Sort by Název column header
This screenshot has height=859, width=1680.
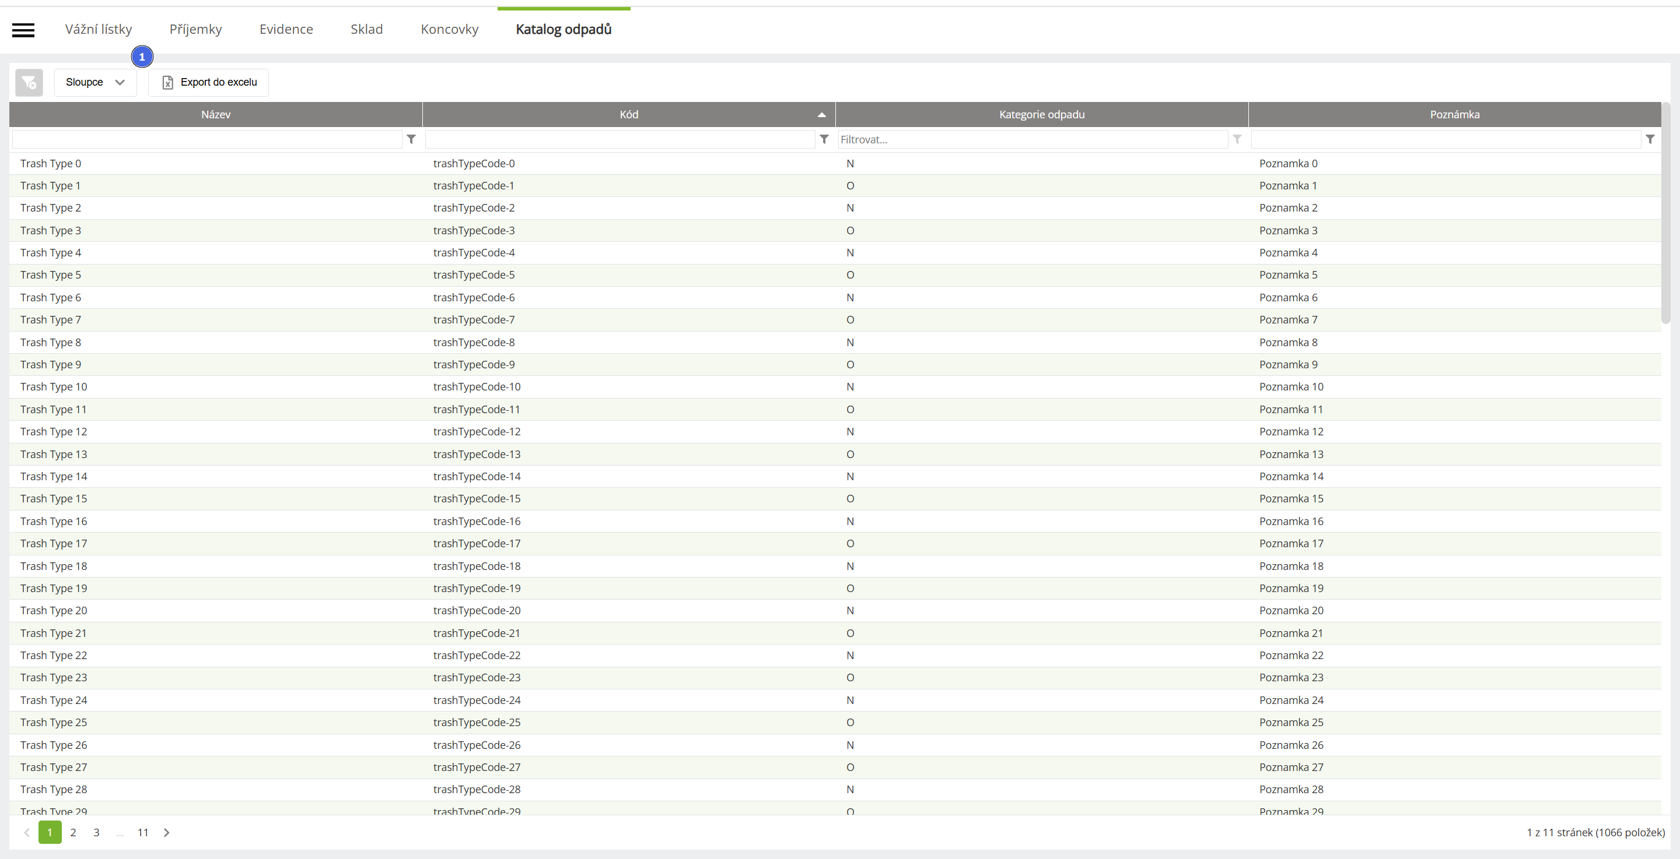click(216, 115)
